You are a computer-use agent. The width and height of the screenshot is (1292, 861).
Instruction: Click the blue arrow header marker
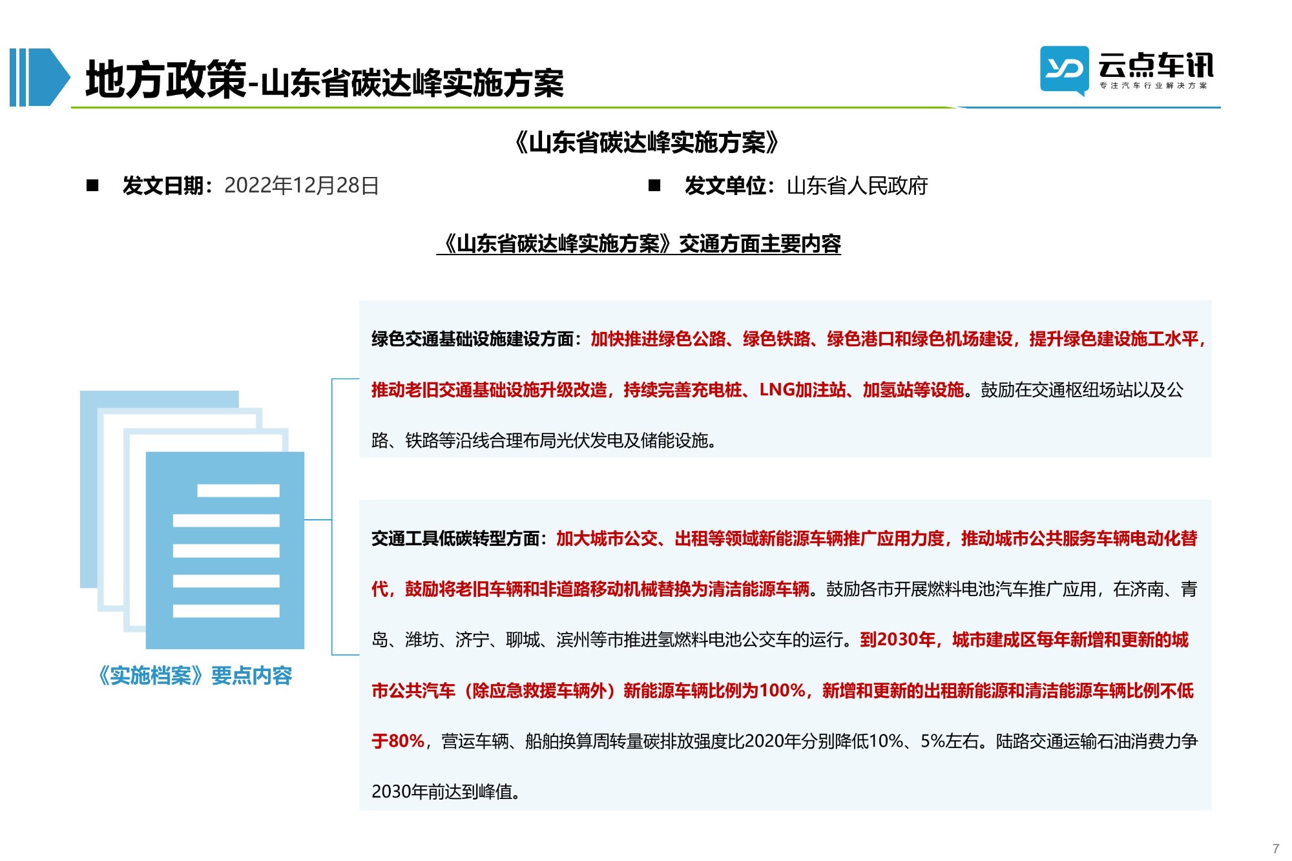(x=39, y=77)
